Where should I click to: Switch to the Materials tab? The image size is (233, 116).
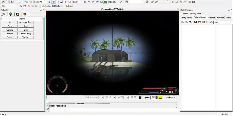point(211,18)
